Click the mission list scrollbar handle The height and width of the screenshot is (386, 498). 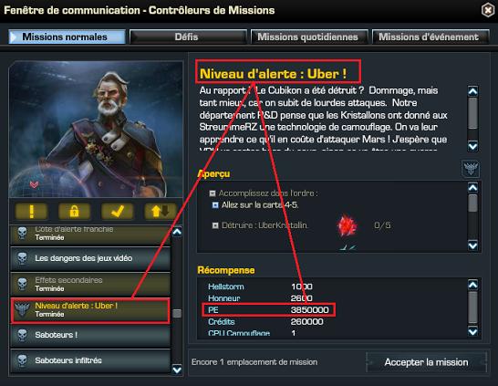(177, 314)
